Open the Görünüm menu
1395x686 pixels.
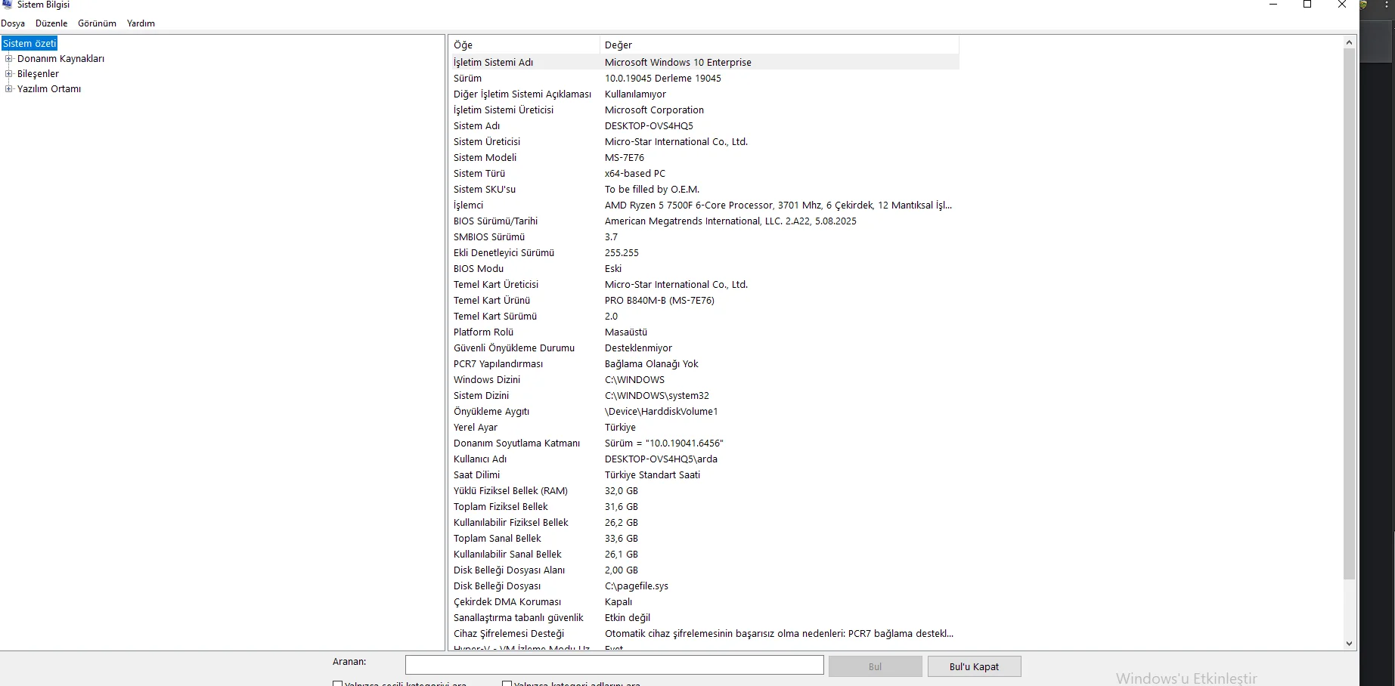click(x=97, y=23)
